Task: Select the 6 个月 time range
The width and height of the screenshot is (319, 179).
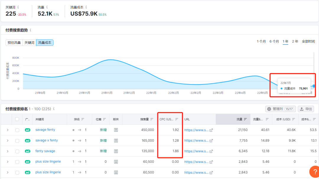Action: click(x=274, y=42)
